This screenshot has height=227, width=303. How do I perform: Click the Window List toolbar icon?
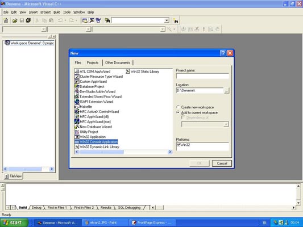click(98, 20)
